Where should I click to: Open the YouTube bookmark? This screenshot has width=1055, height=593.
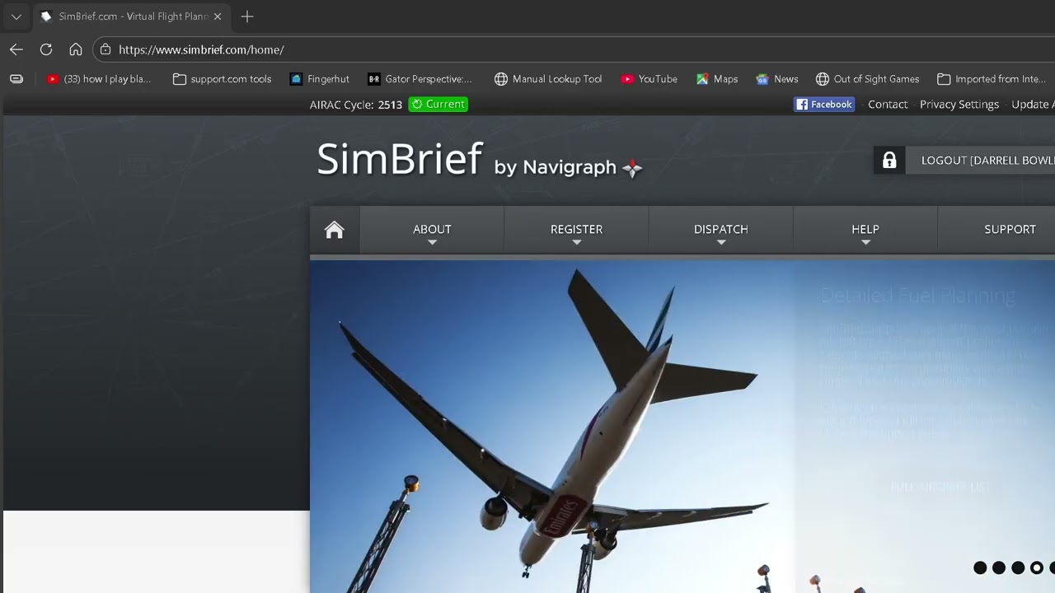click(x=649, y=79)
